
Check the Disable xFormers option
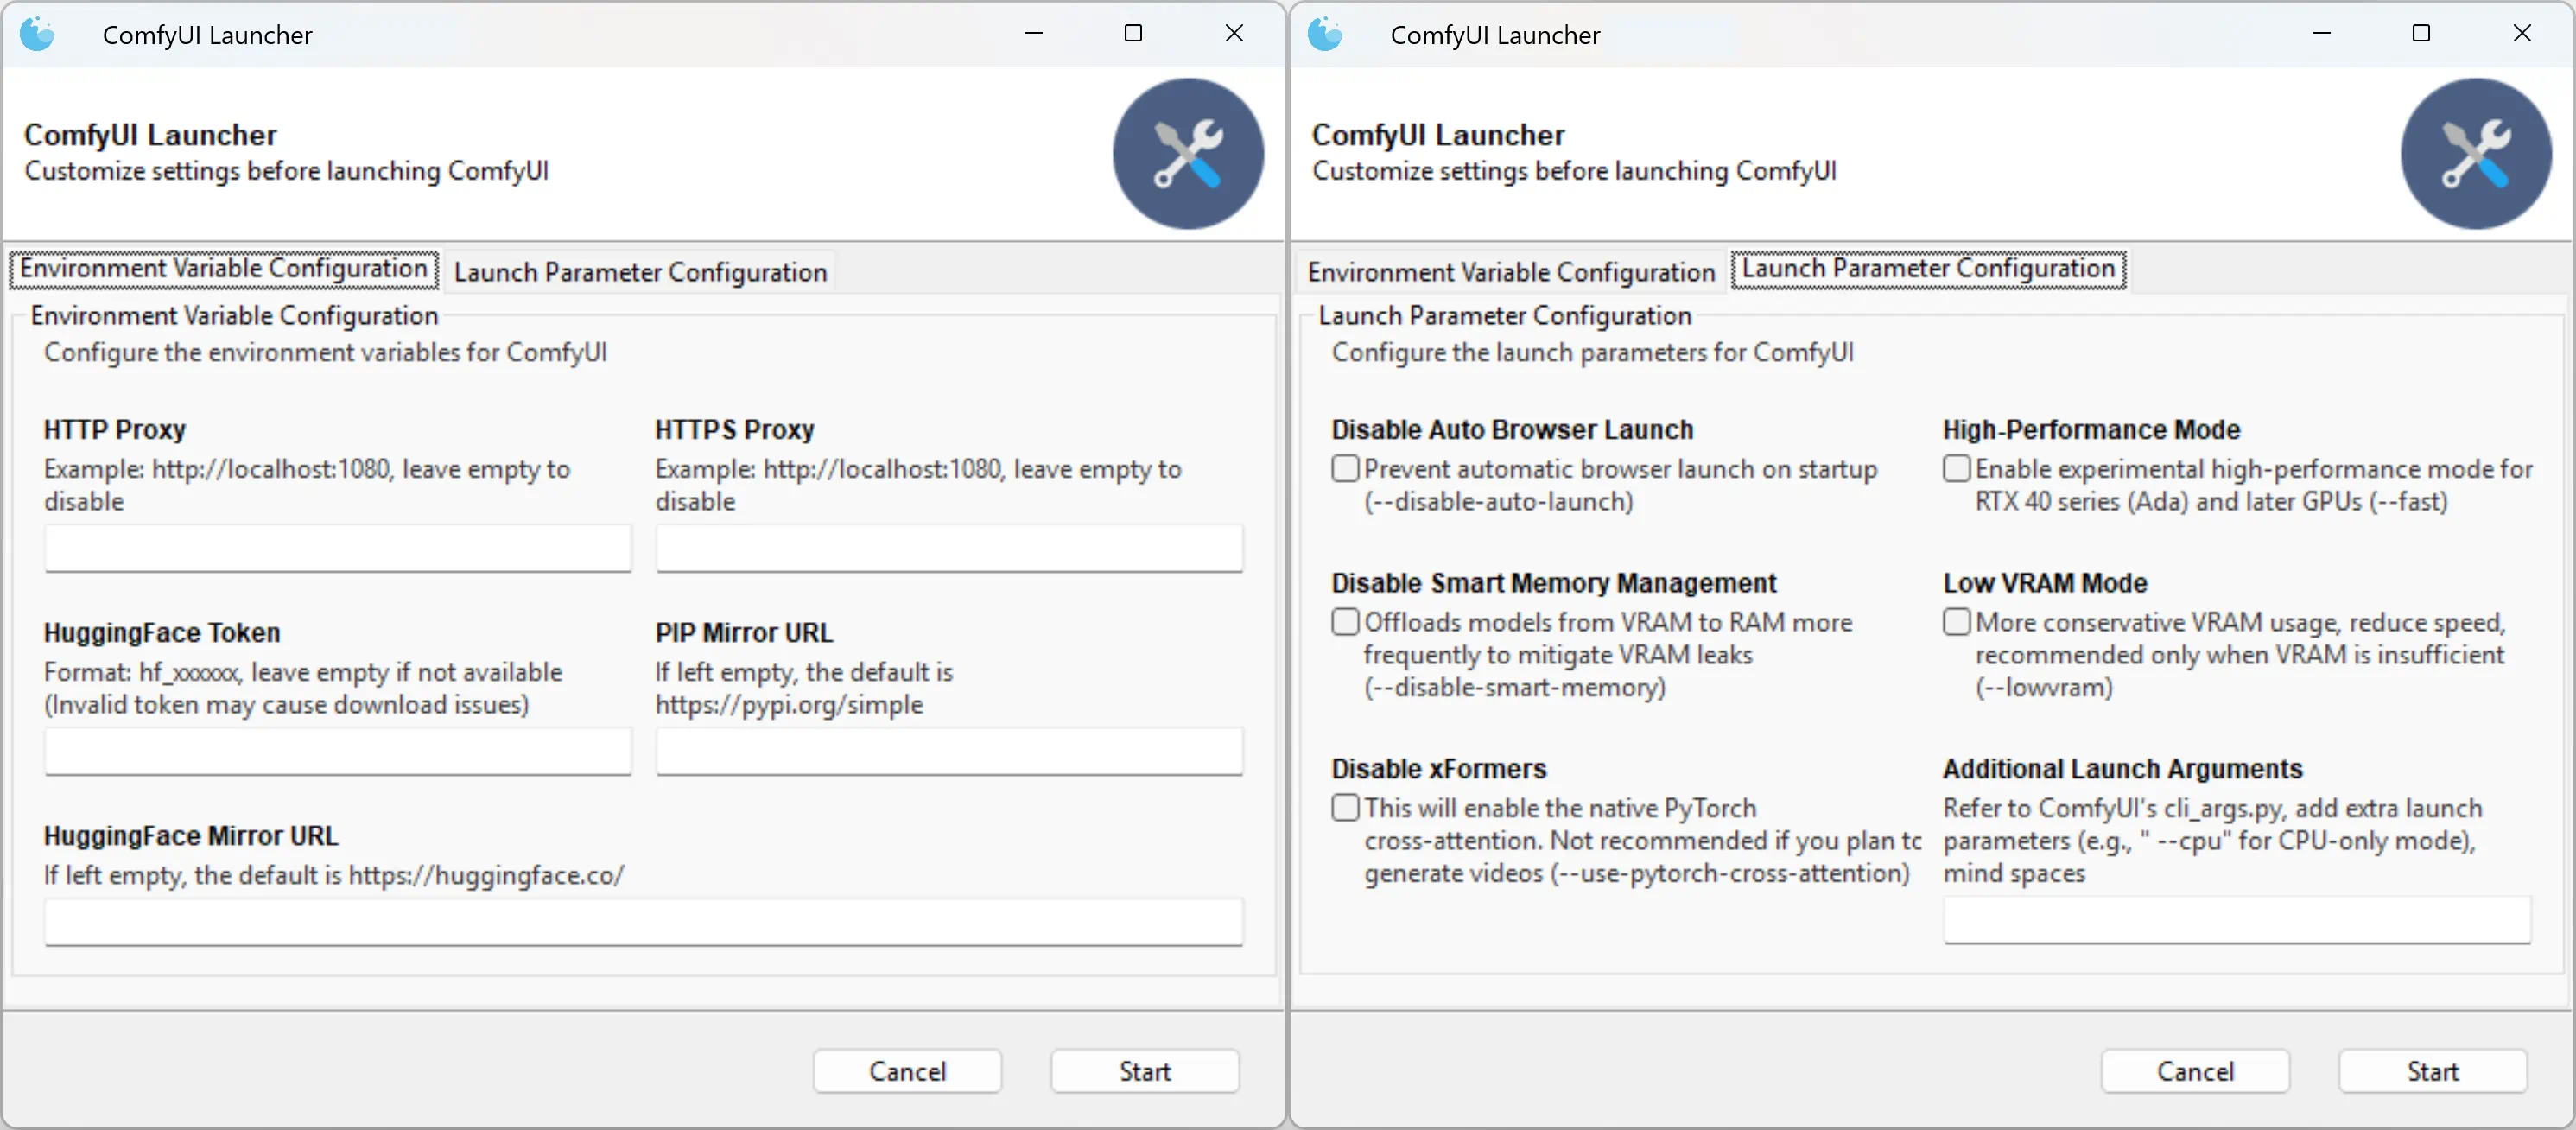pyautogui.click(x=1346, y=807)
